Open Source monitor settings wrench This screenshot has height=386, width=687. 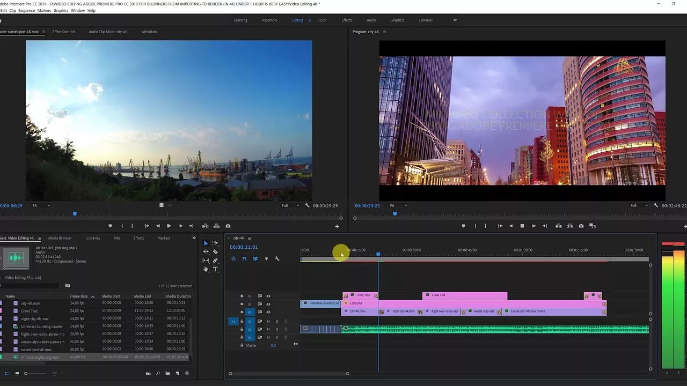pyautogui.click(x=307, y=205)
